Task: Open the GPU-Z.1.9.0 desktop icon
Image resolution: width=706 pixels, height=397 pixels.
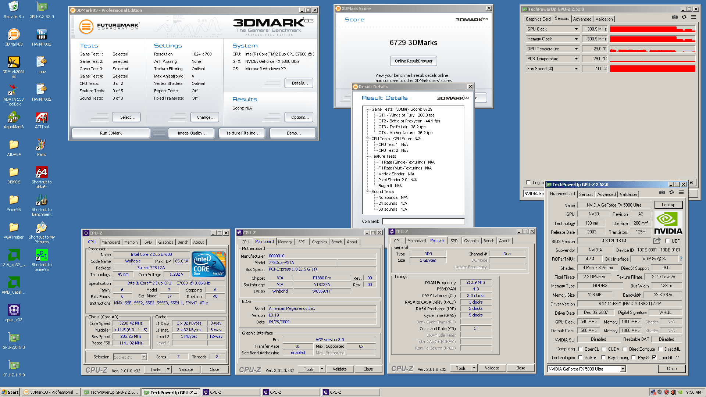Action: (14, 368)
